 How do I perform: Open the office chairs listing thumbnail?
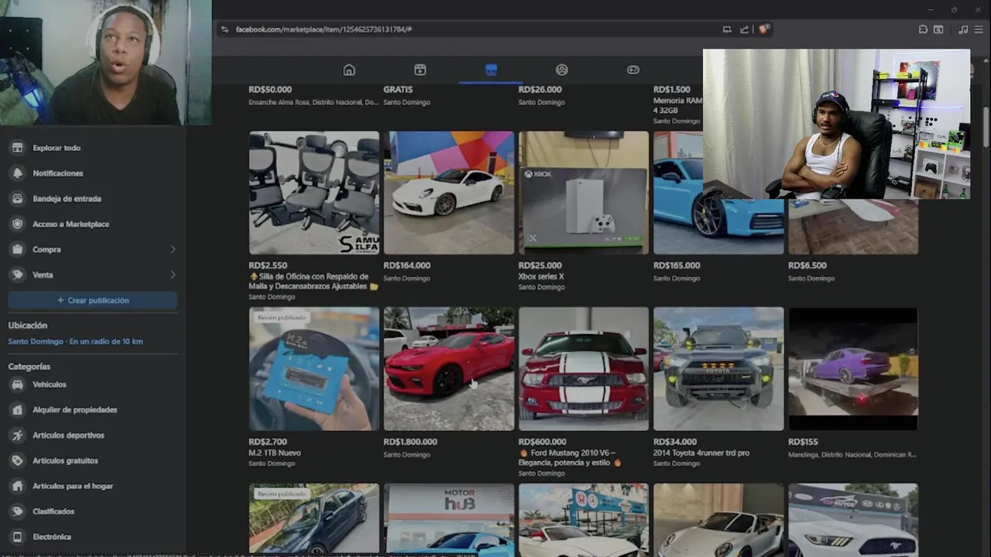pos(314,193)
